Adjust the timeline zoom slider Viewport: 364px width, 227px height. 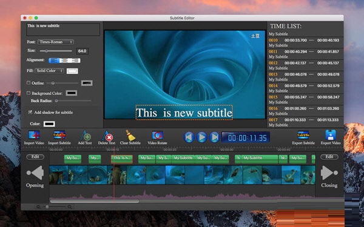click(54, 206)
